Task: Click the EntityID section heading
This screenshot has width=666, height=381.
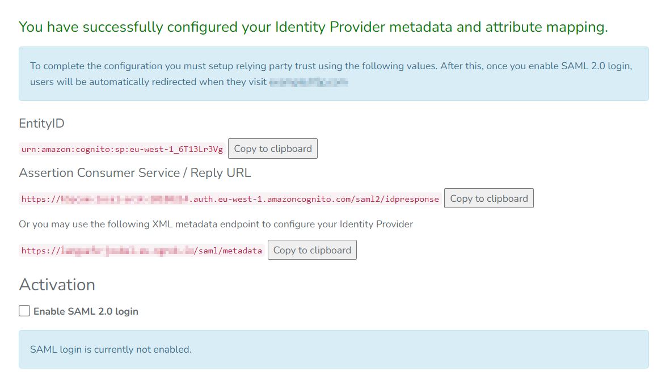Action: pos(41,123)
